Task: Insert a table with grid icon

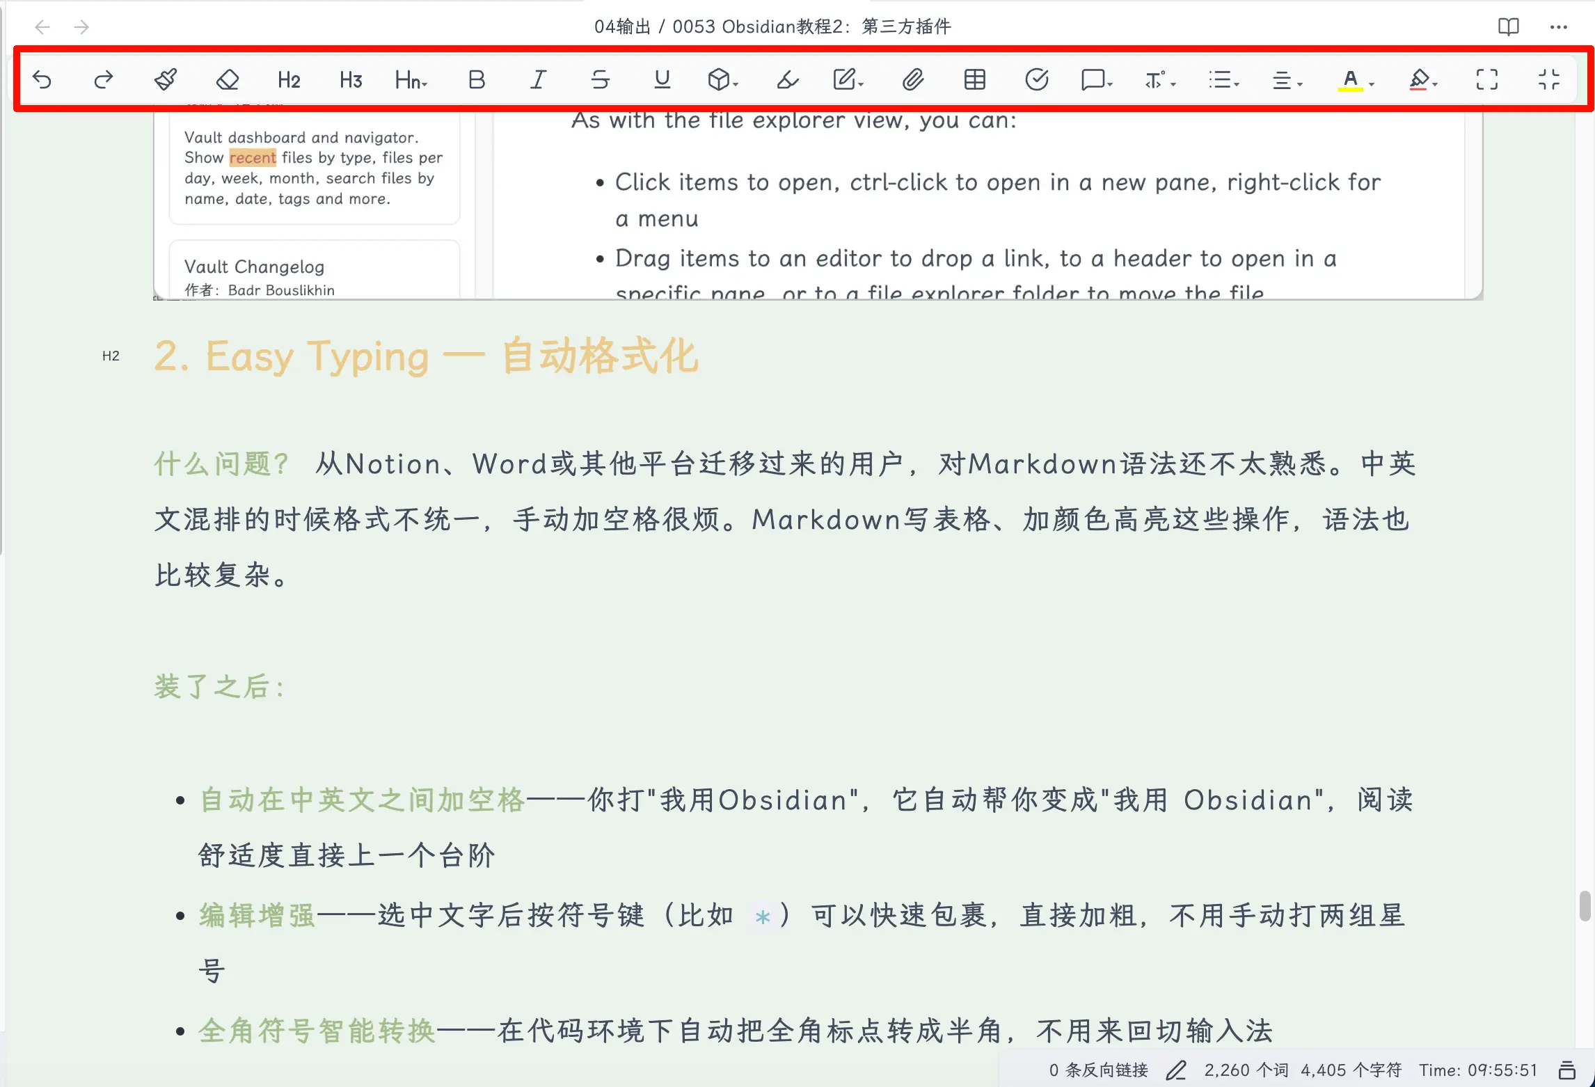Action: click(974, 80)
